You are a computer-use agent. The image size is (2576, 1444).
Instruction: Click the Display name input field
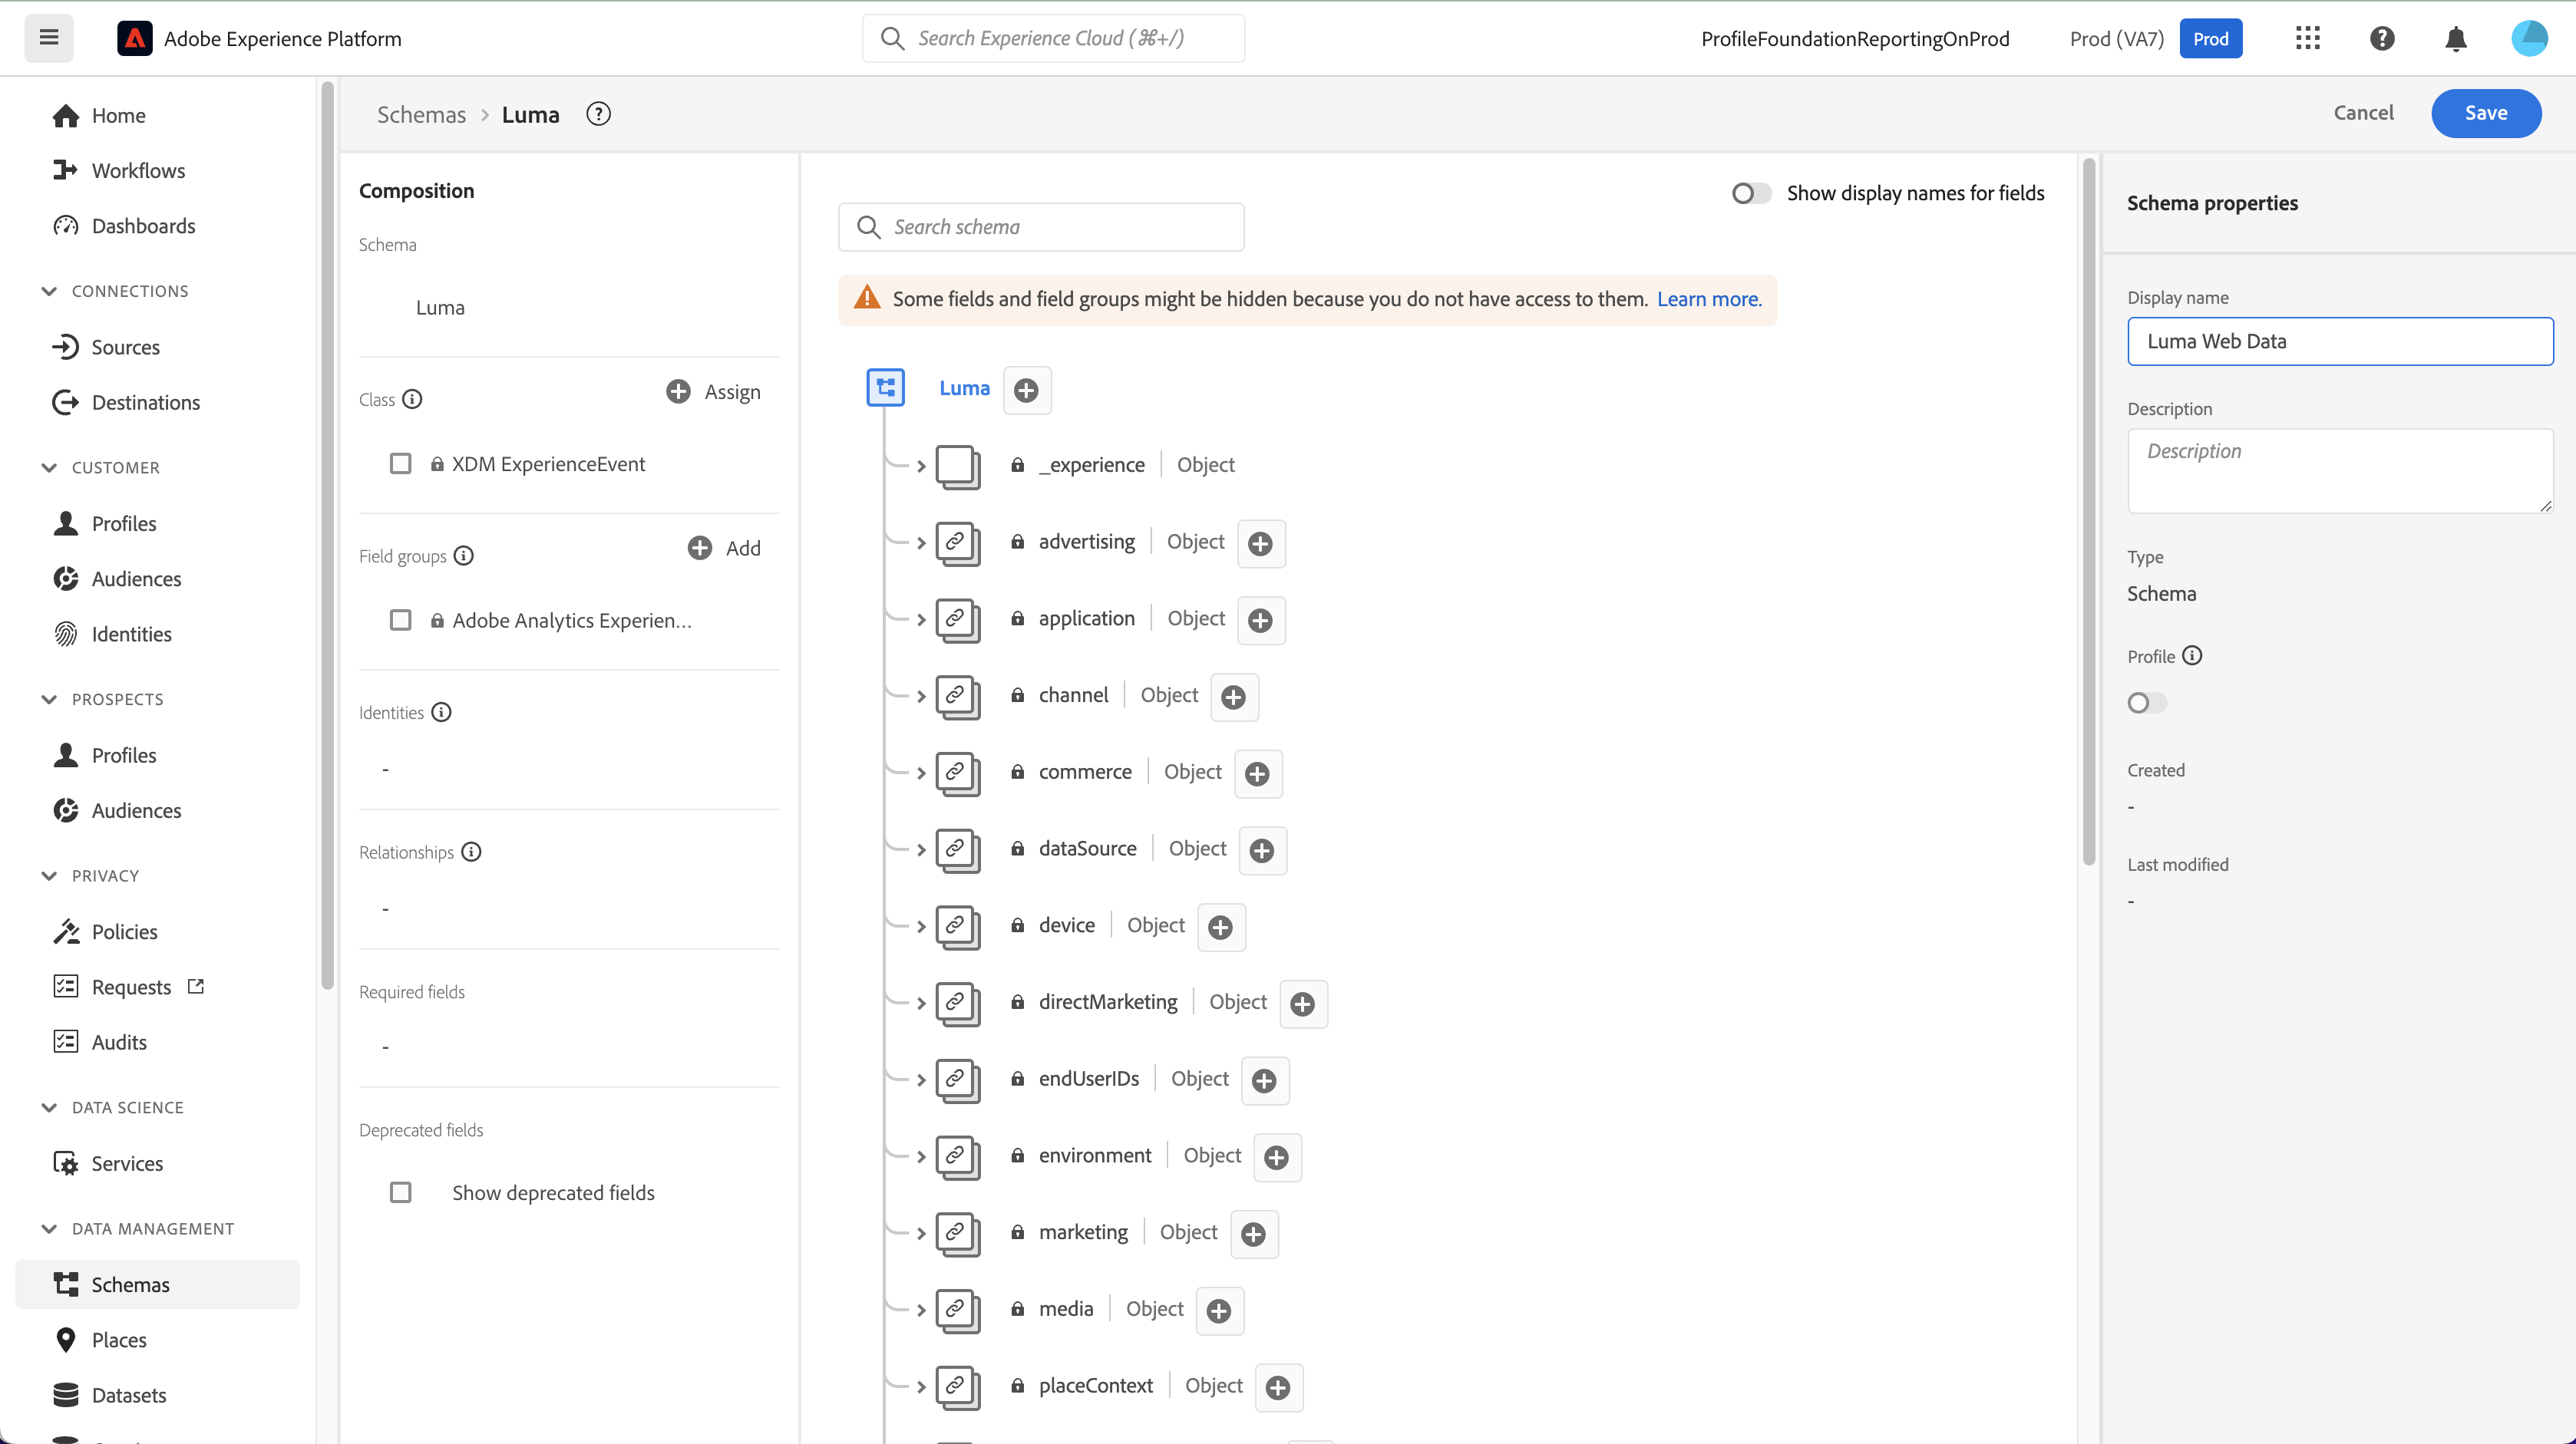click(2340, 341)
